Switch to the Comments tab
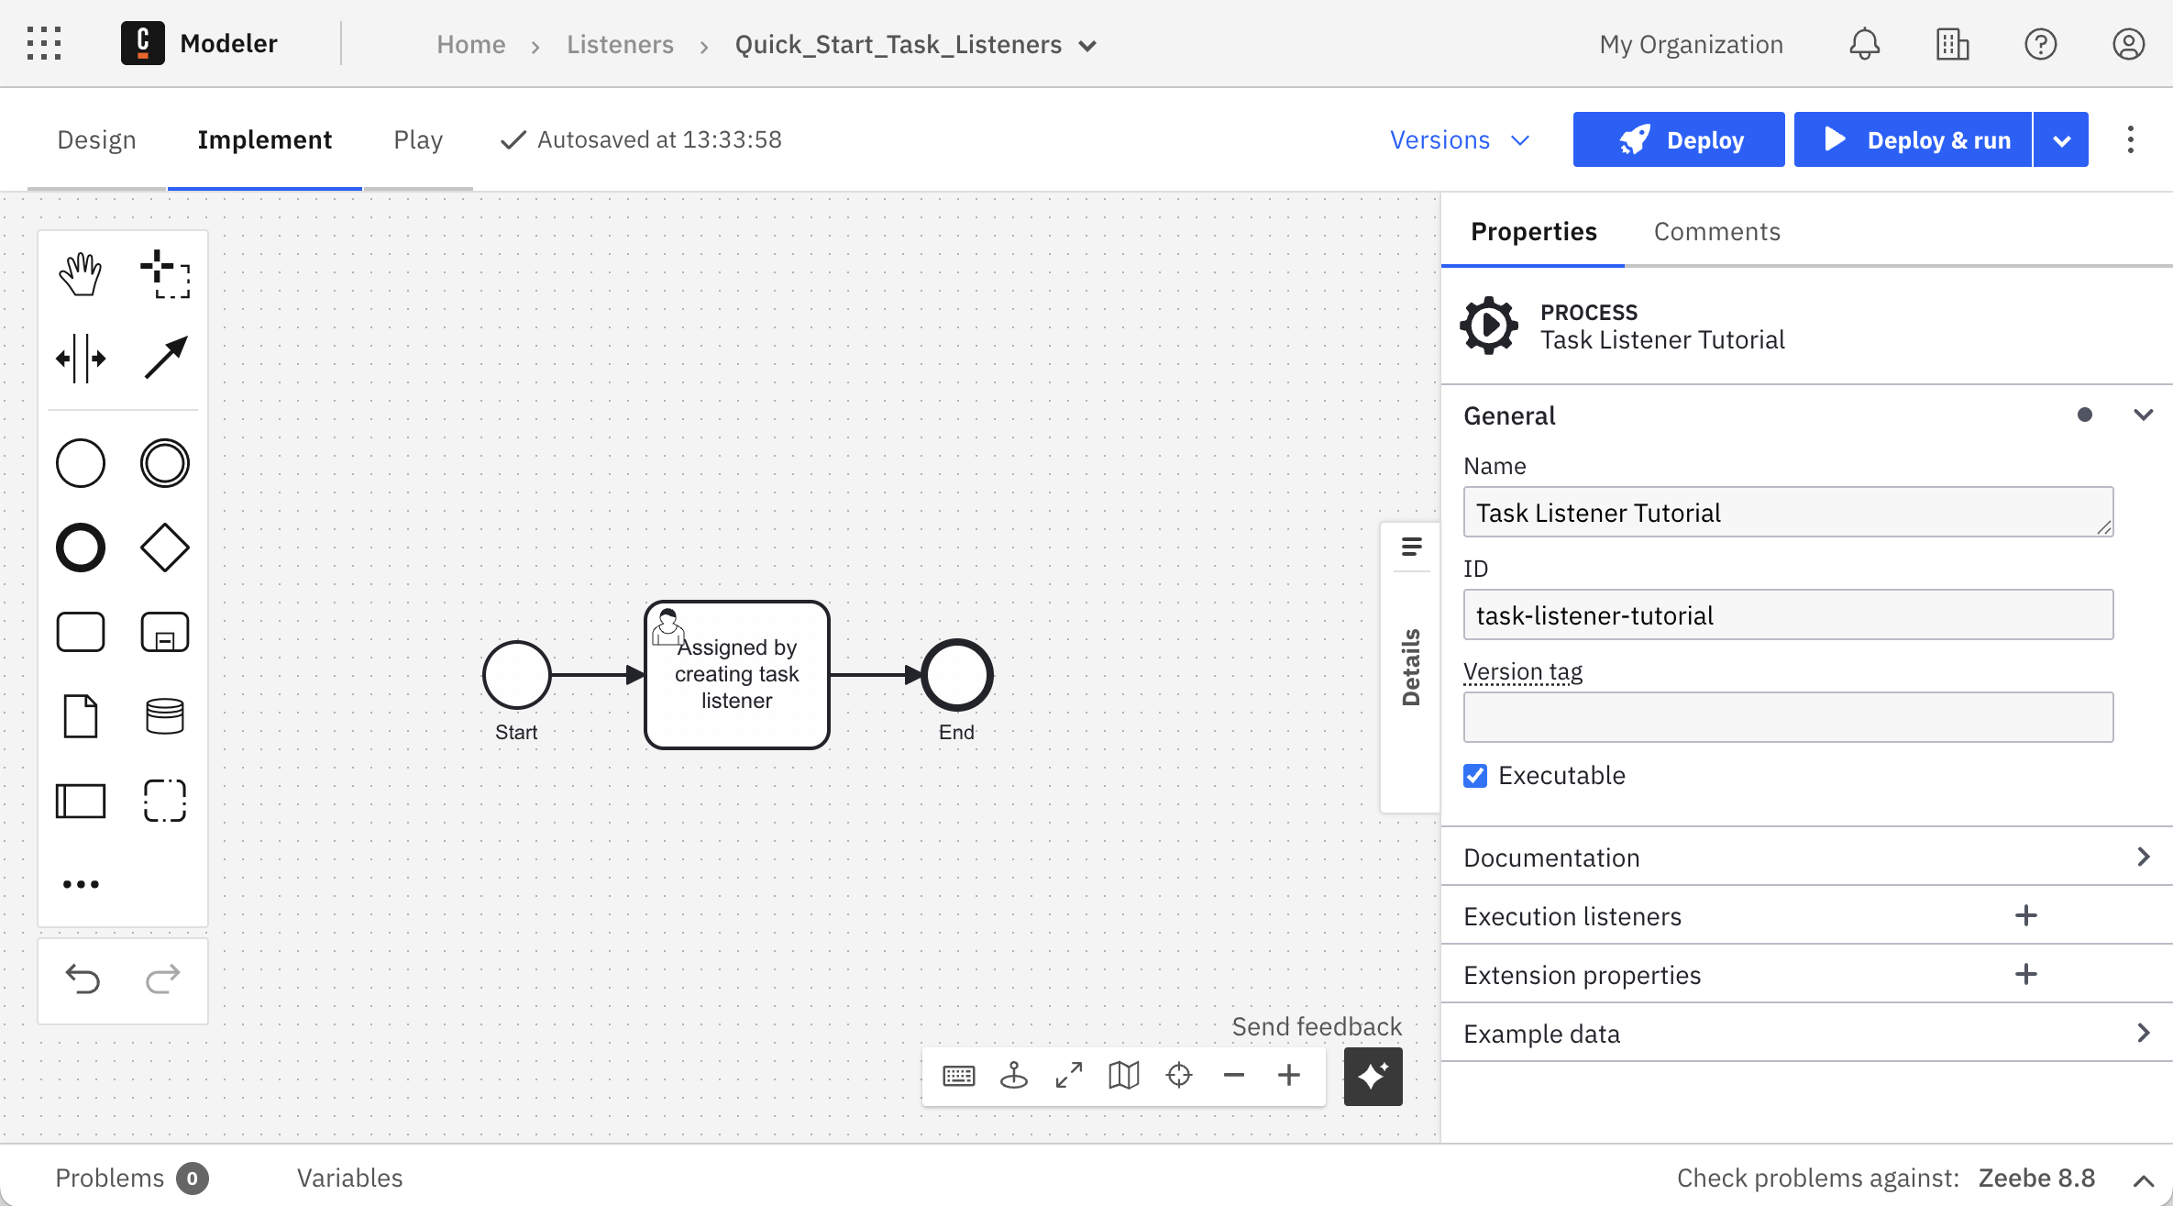This screenshot has width=2173, height=1206. pyautogui.click(x=1715, y=231)
